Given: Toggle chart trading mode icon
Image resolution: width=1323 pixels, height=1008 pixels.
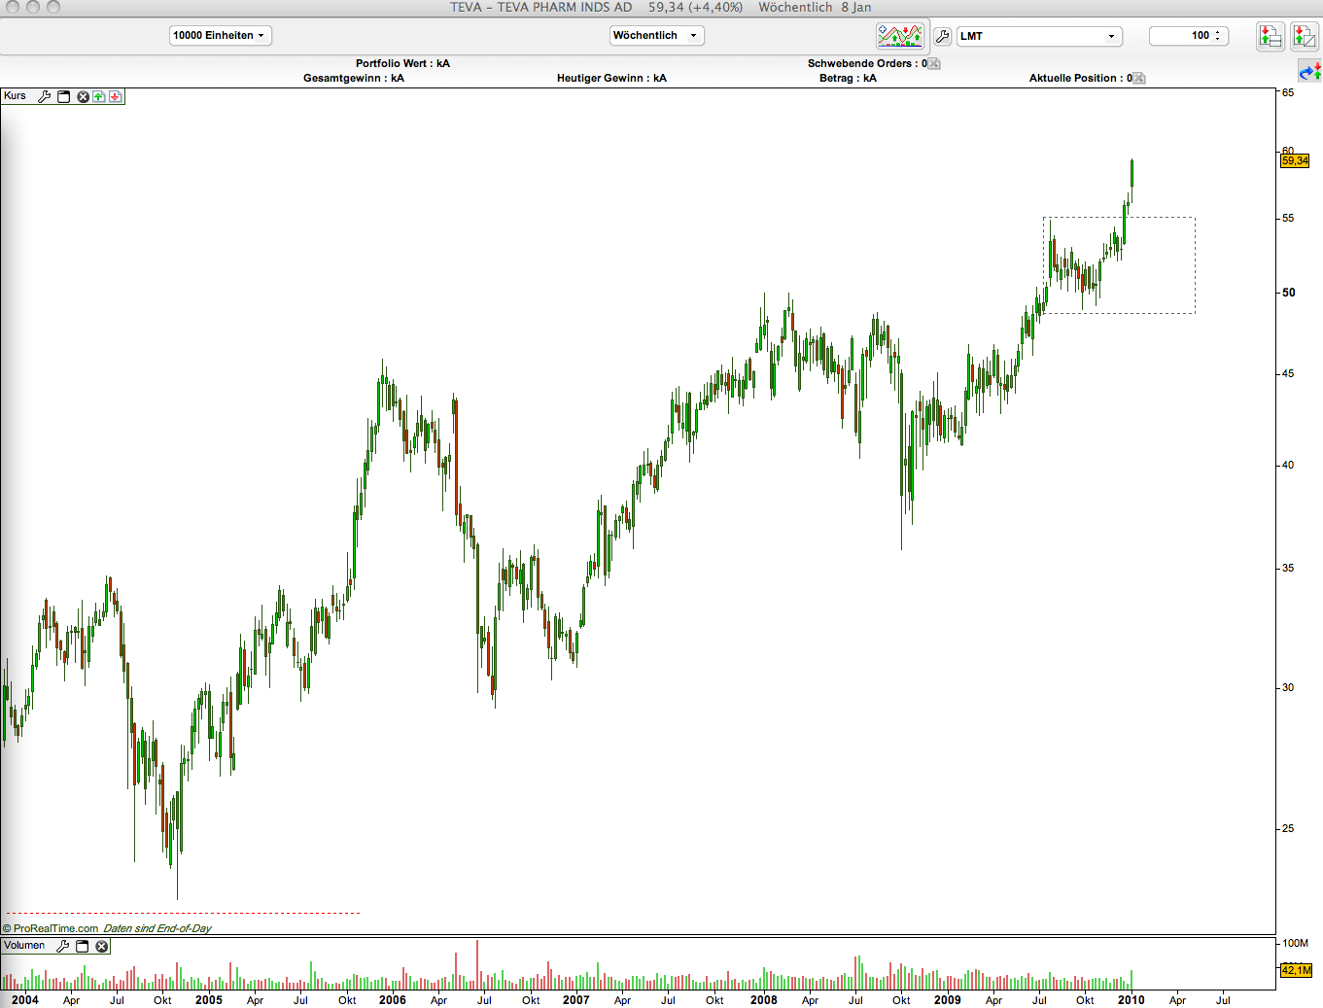Looking at the screenshot, I should tap(900, 36).
